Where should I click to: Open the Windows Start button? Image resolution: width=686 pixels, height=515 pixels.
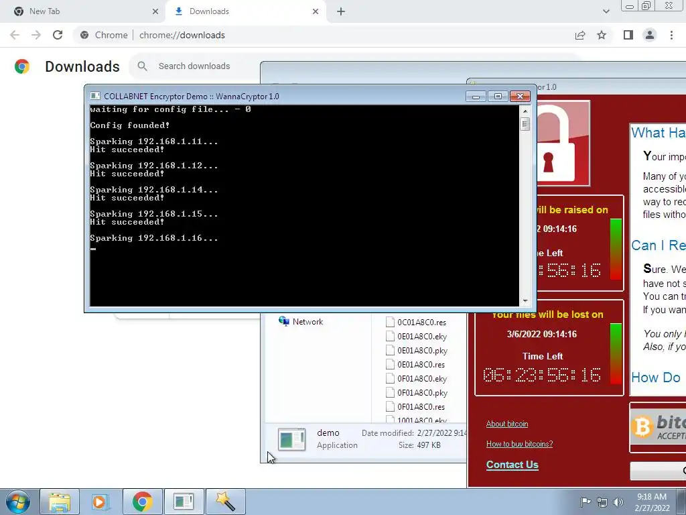(17, 502)
